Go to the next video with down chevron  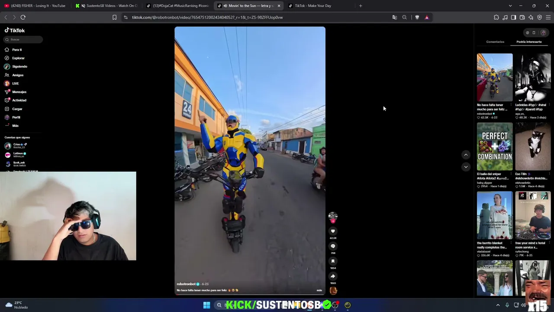[466, 166]
